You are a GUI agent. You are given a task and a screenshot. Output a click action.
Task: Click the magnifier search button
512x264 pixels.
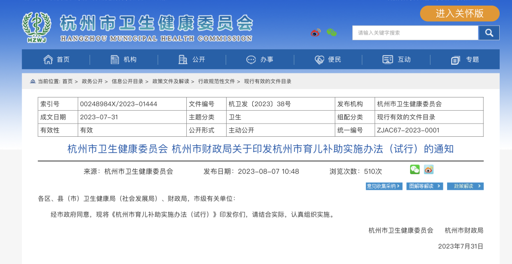point(489,33)
